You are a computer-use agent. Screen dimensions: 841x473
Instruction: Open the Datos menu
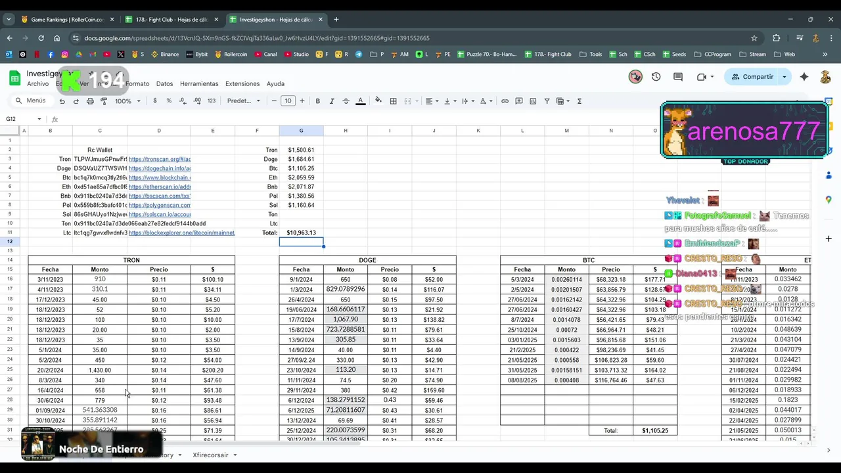[x=164, y=84]
